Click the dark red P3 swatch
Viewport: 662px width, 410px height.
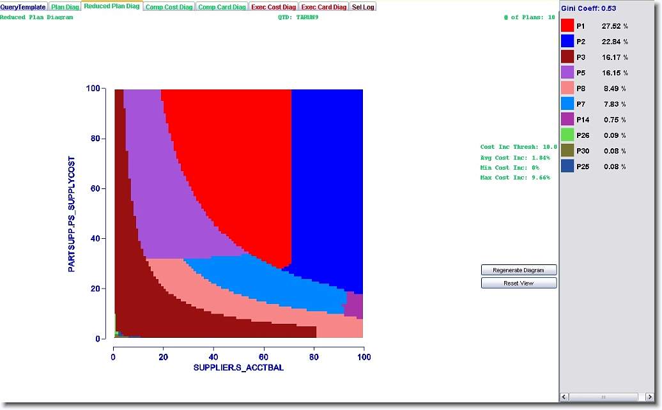pyautogui.click(x=567, y=57)
